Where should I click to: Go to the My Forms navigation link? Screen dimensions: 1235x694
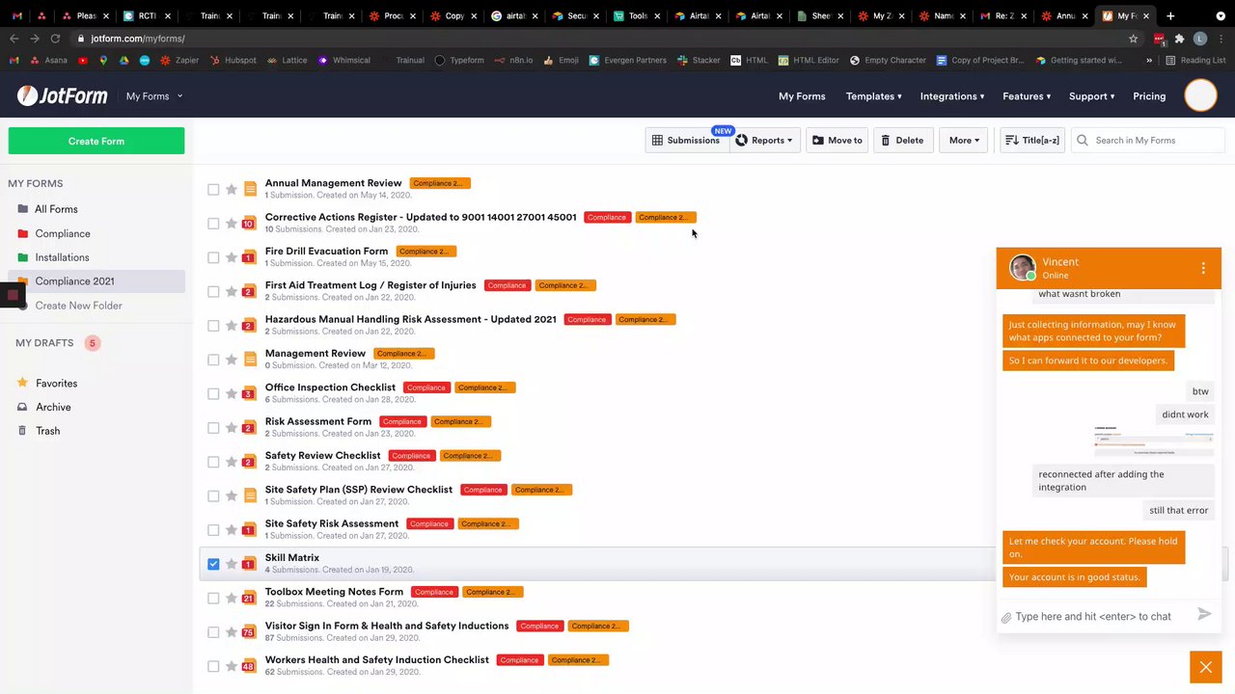802,96
